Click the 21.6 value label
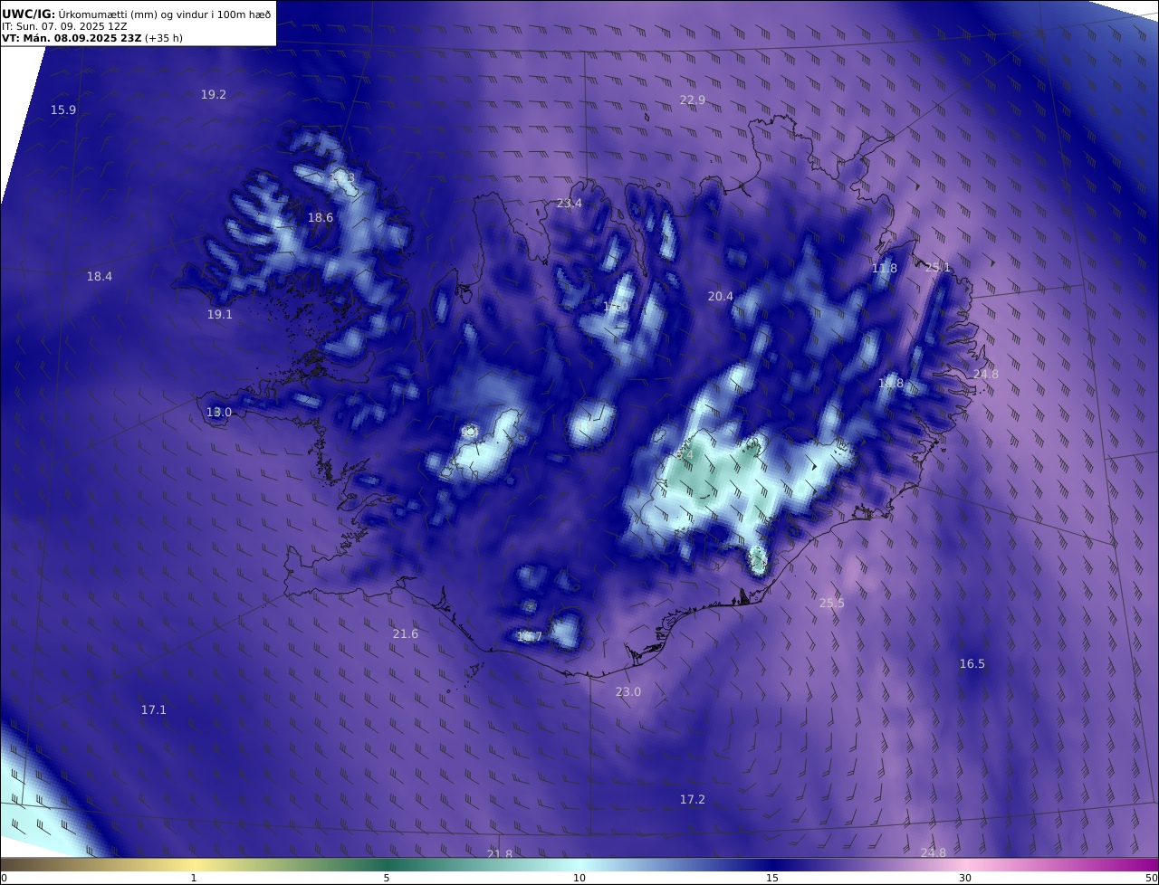This screenshot has height=885, width=1159. tap(406, 634)
